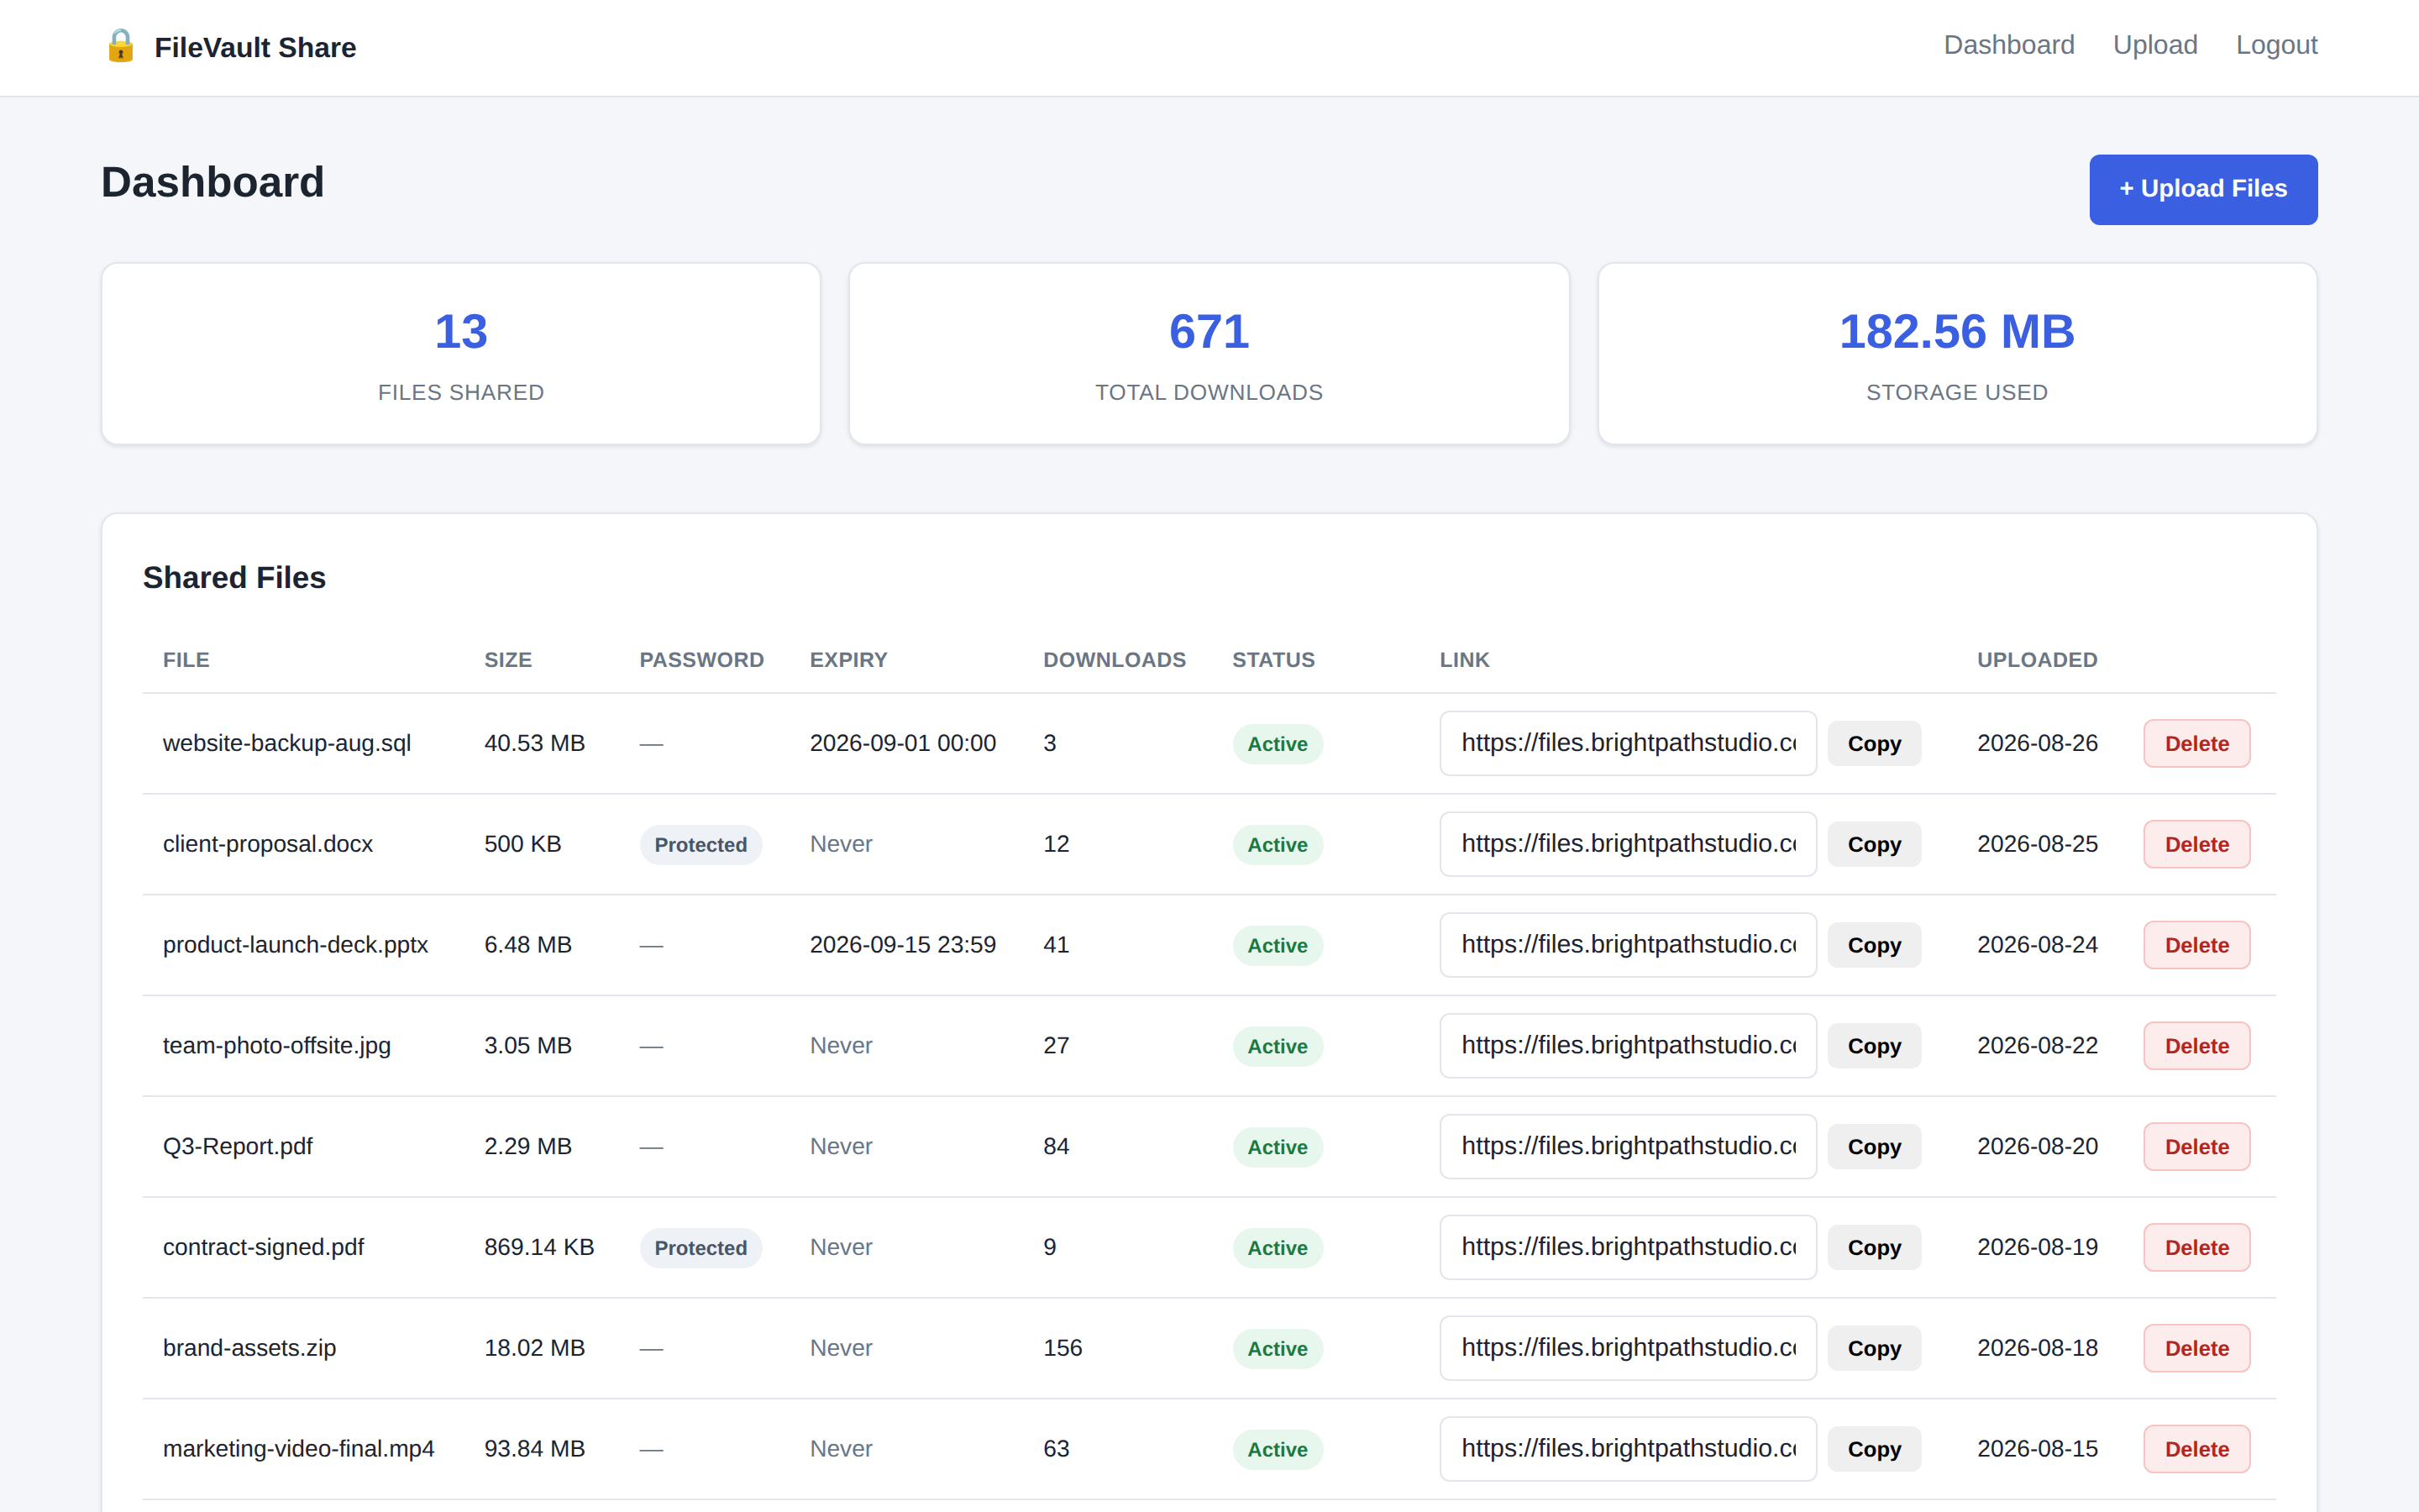Viewport: 2419px width, 1512px height.
Task: Copy link for client-proposal.docx
Action: pyautogui.click(x=1874, y=844)
